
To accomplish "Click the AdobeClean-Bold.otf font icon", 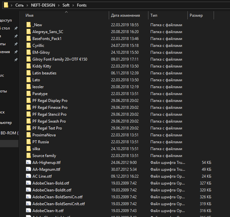I will tap(29, 183).
